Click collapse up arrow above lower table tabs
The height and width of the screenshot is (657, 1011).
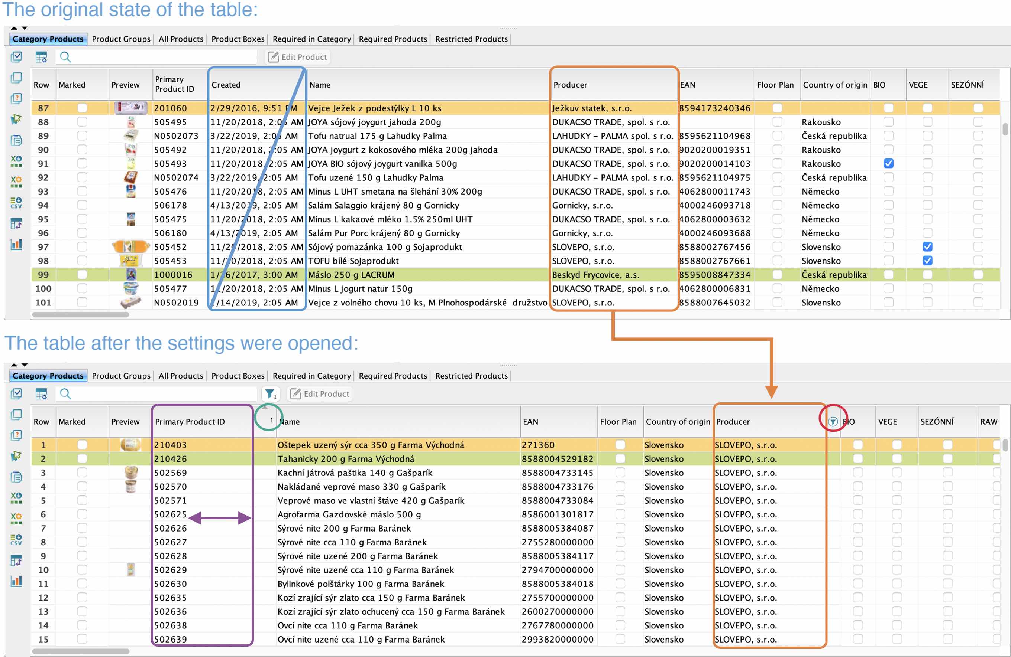[14, 365]
